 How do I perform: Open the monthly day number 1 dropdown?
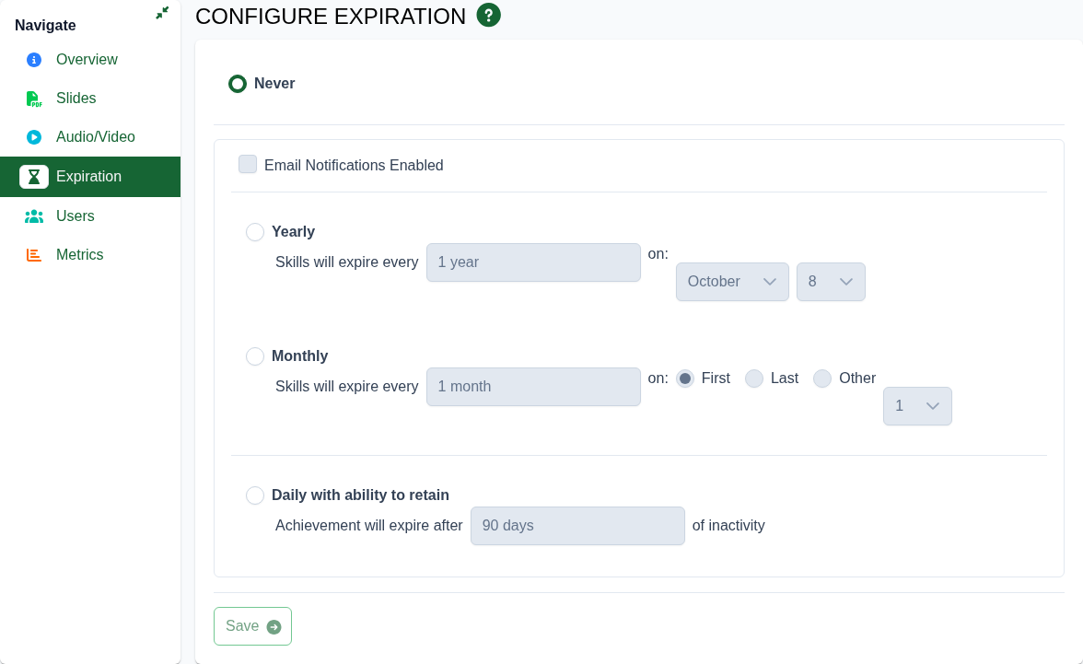pos(917,406)
